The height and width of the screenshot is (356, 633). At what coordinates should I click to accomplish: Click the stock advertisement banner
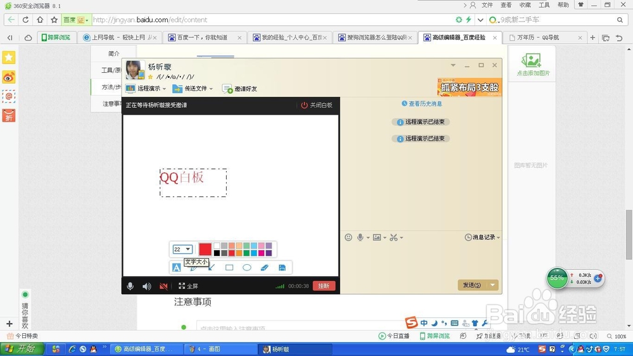pyautogui.click(x=470, y=87)
